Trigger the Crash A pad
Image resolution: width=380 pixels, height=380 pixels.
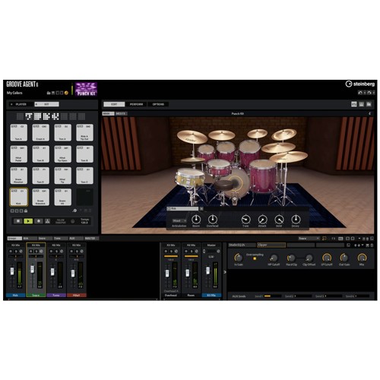coord(40,132)
